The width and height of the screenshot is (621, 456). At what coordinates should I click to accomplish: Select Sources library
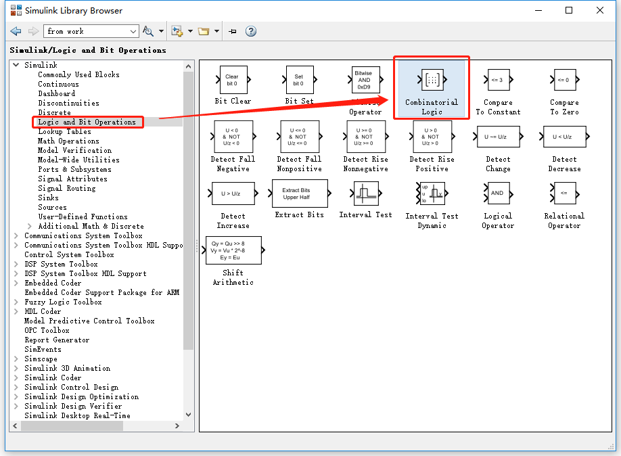click(x=52, y=207)
